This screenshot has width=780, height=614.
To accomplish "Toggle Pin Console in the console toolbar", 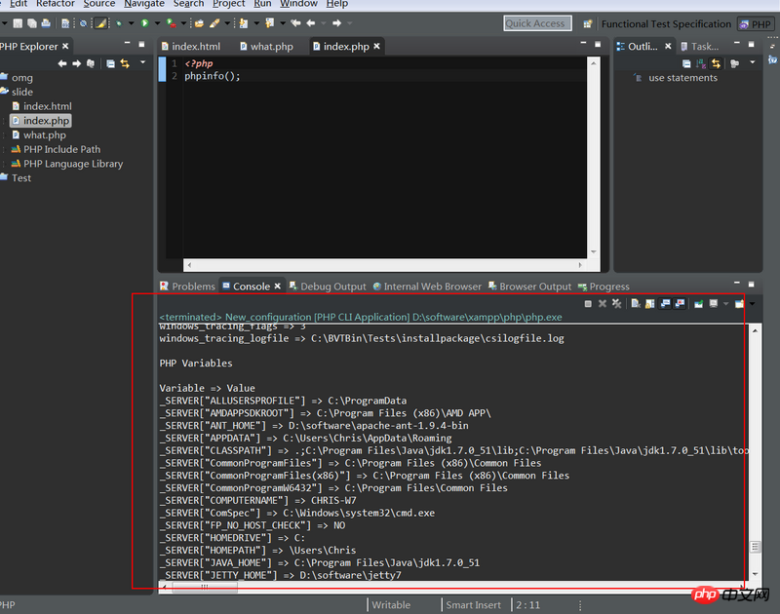I will point(698,304).
